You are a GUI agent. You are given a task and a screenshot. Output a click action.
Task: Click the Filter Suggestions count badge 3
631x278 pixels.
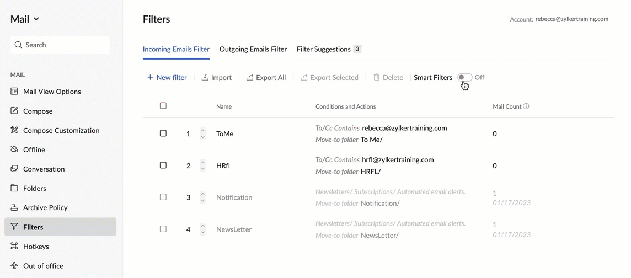(x=357, y=49)
